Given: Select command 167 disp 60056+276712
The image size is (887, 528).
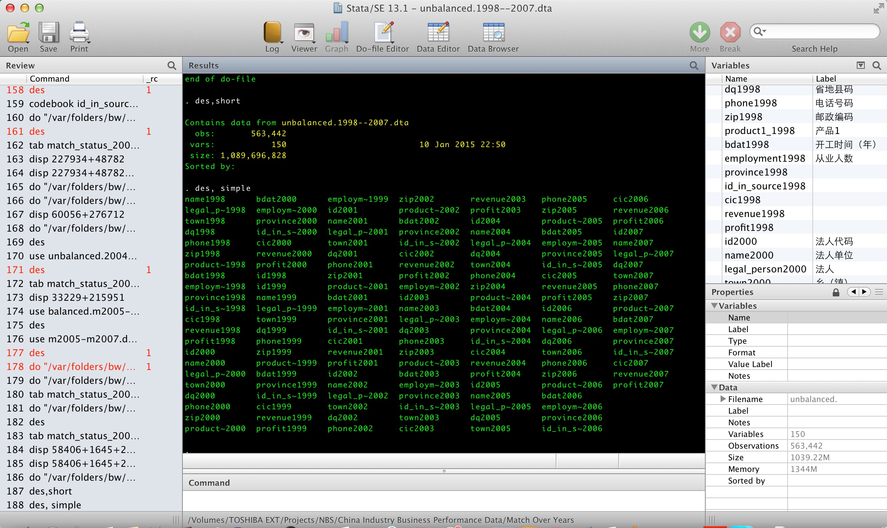Looking at the screenshot, I should (91, 214).
